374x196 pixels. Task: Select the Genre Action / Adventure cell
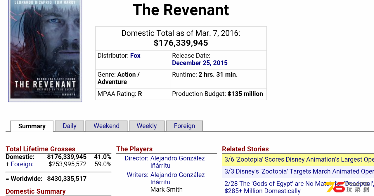[x=133, y=78]
